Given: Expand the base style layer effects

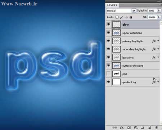Looking at the screenshot, I should [x=158, y=57].
